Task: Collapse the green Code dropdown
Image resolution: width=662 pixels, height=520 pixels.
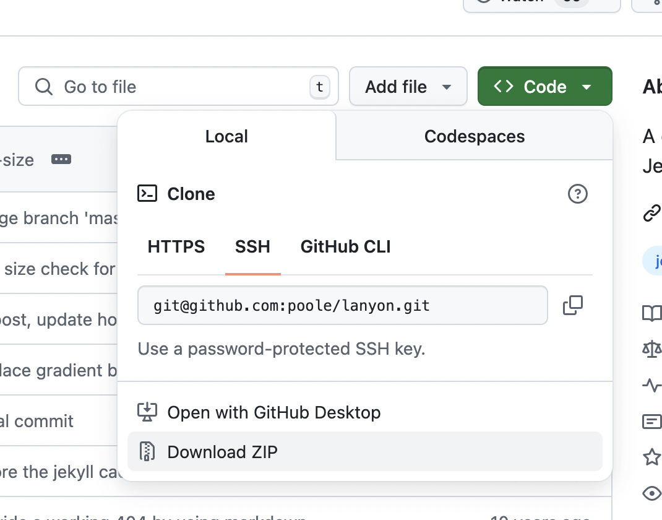Action: click(545, 86)
